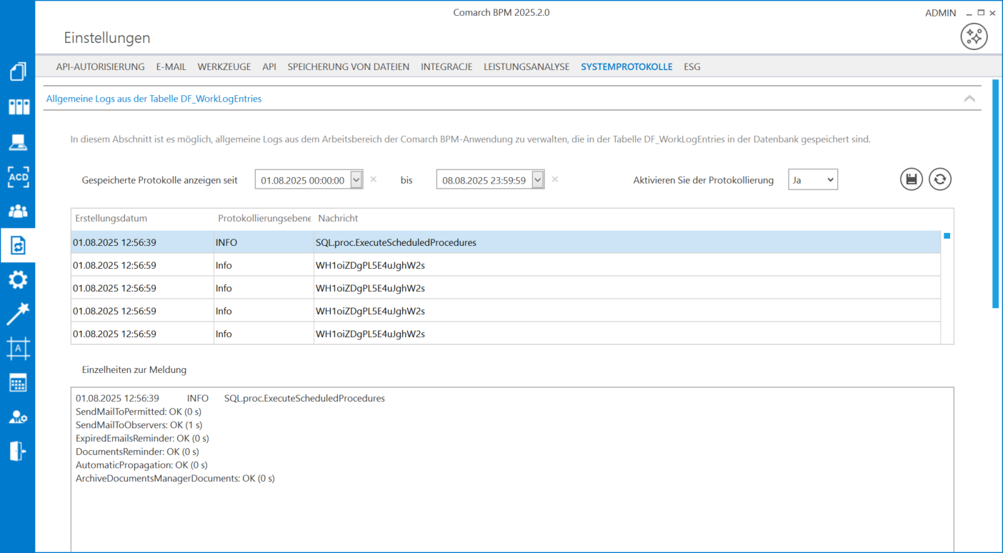Select the second log row WH1oiZDgPL5E4uJghW2s
1003x553 pixels.
click(370, 265)
